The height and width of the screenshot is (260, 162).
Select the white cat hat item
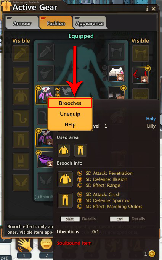point(117,73)
